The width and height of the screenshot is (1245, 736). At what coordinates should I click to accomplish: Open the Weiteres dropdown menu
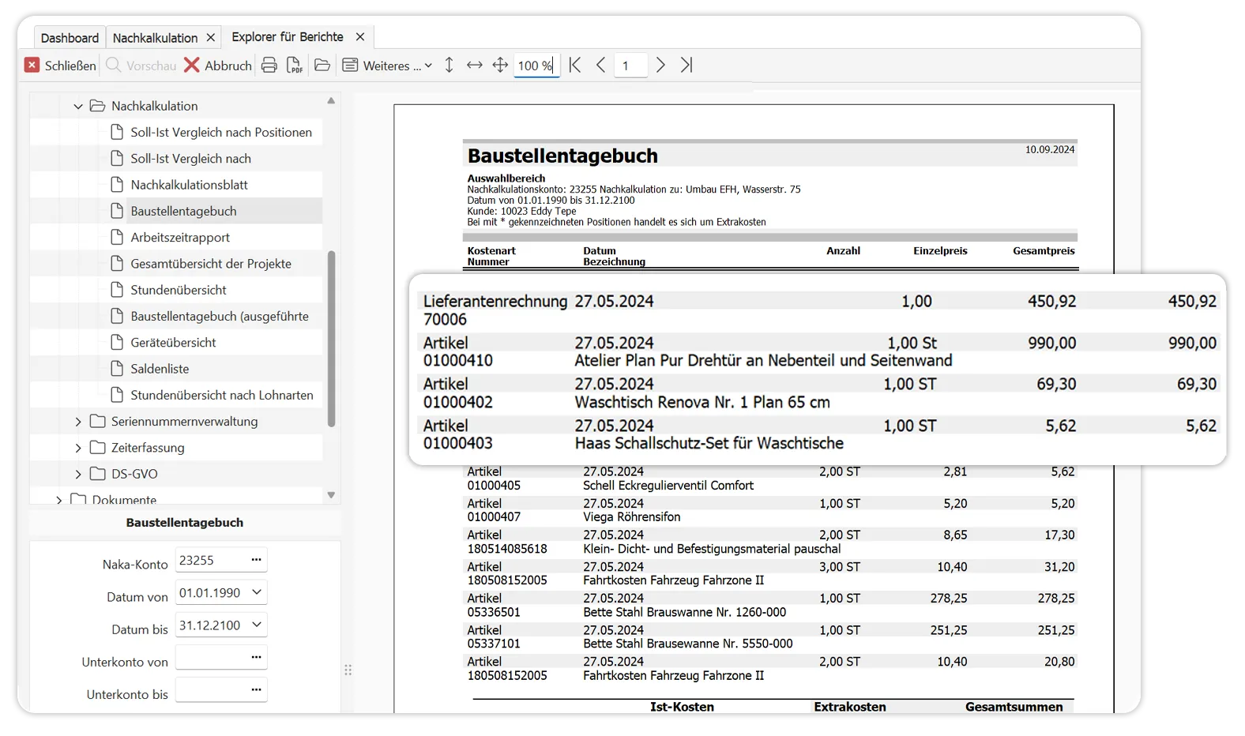click(387, 66)
